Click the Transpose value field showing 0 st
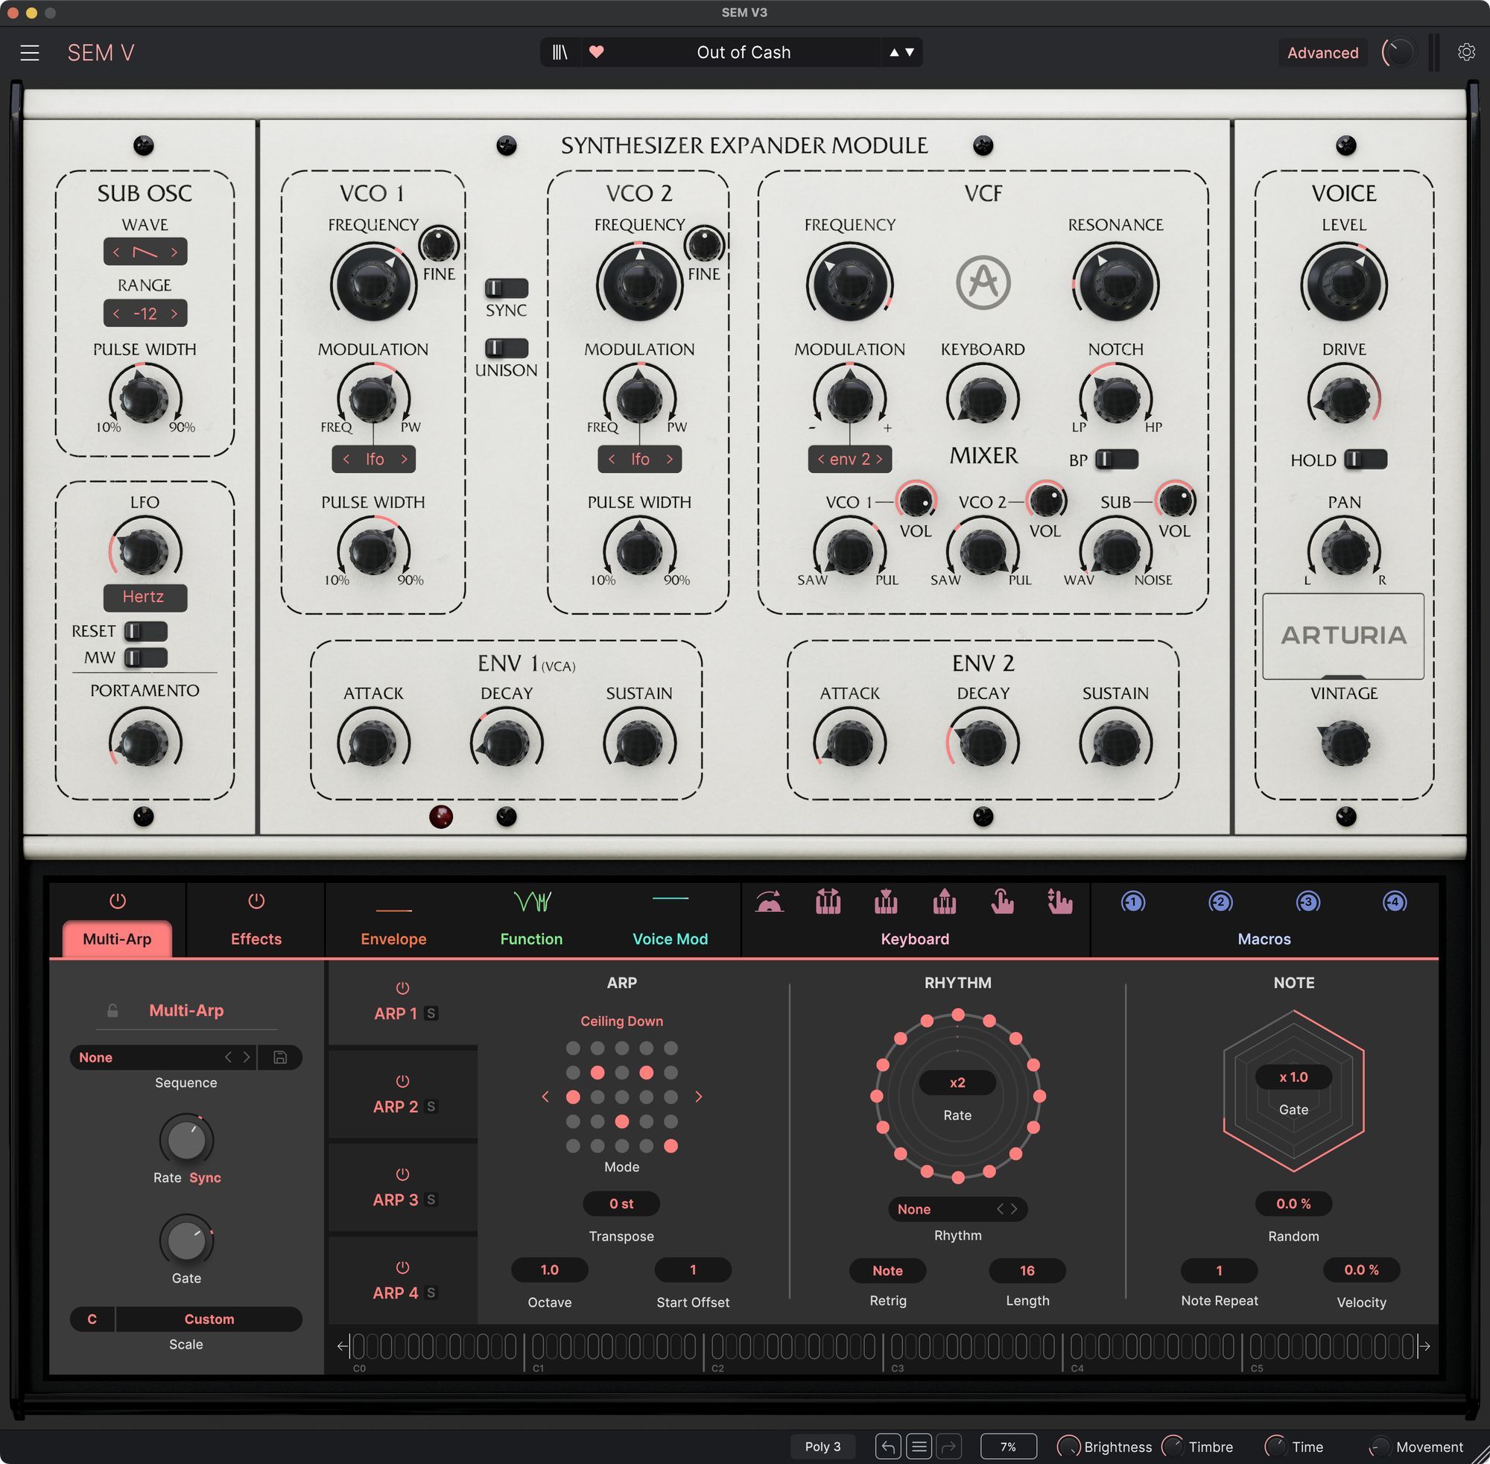The width and height of the screenshot is (1490, 1464). tap(621, 1203)
